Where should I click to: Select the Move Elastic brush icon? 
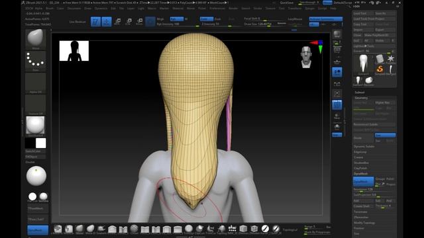coord(90,229)
